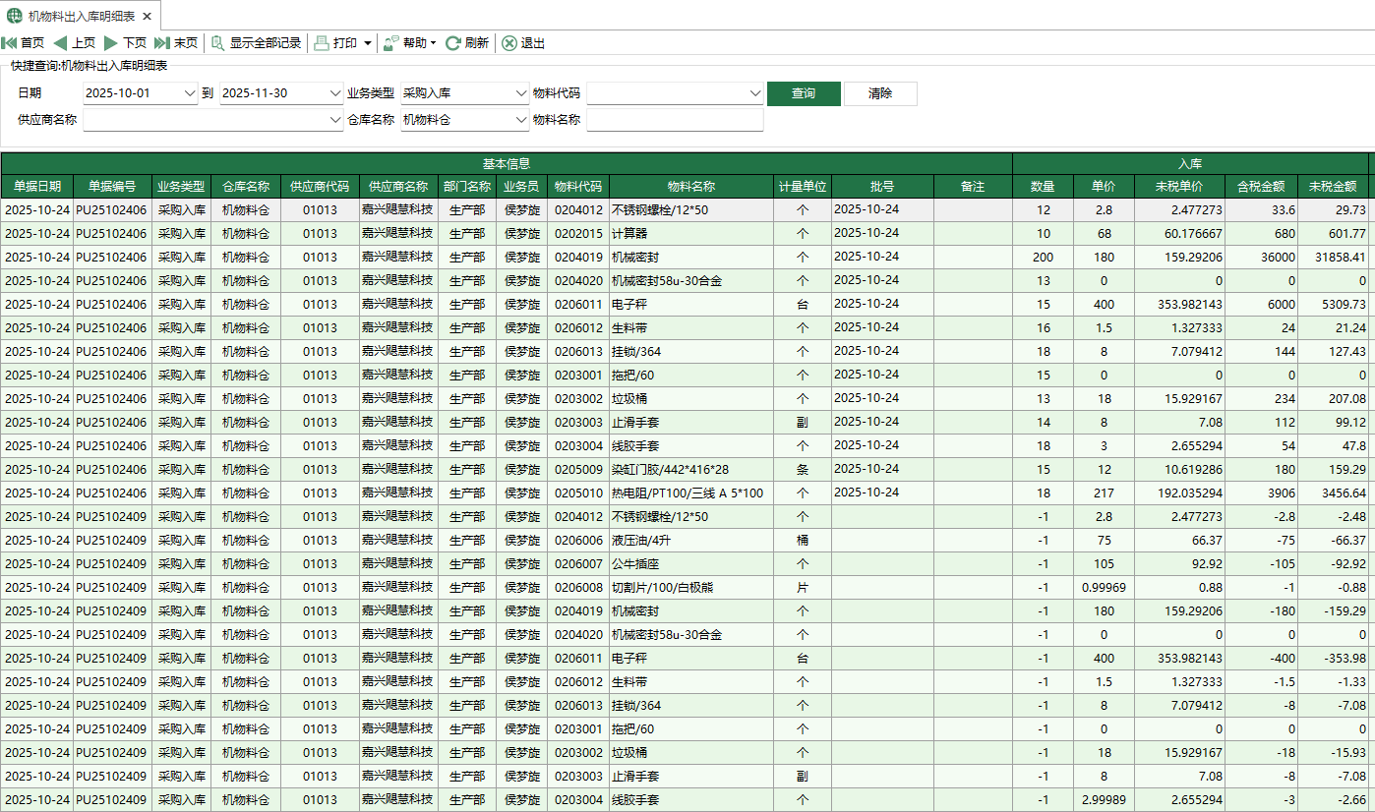Go to next page (下页)

[125, 43]
